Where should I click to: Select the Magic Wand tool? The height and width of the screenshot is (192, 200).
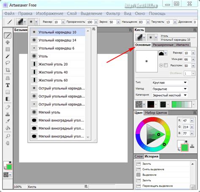(x=8, y=56)
